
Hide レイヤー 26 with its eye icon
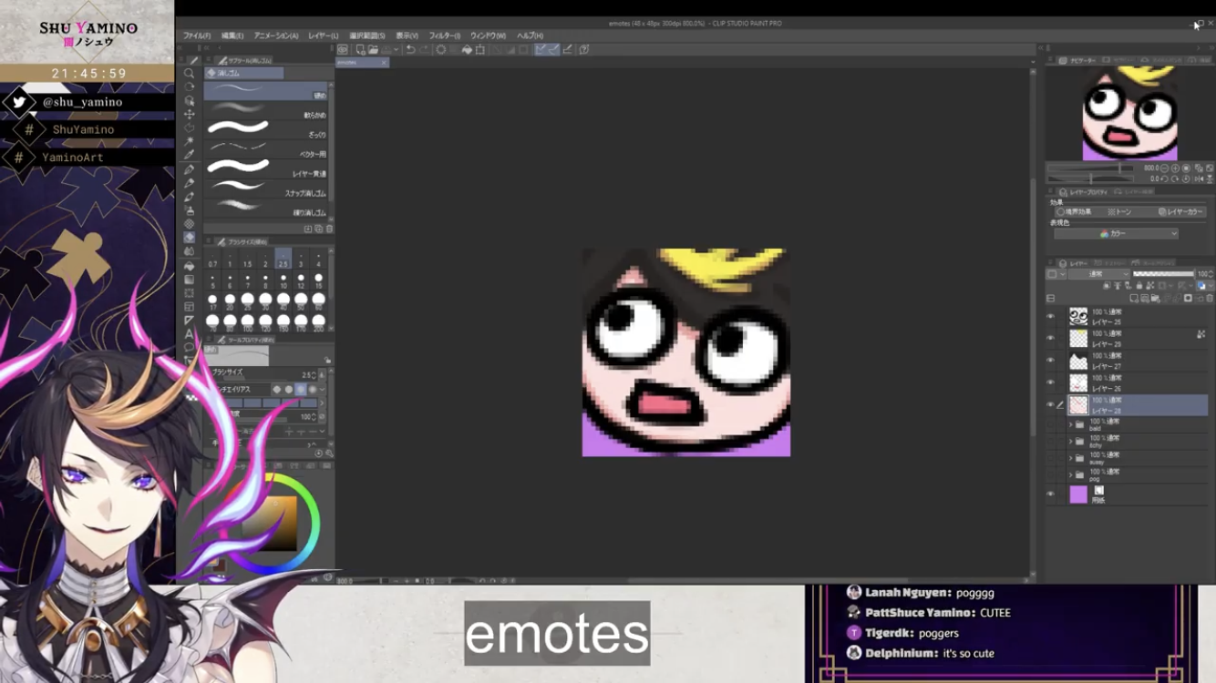point(1050,382)
